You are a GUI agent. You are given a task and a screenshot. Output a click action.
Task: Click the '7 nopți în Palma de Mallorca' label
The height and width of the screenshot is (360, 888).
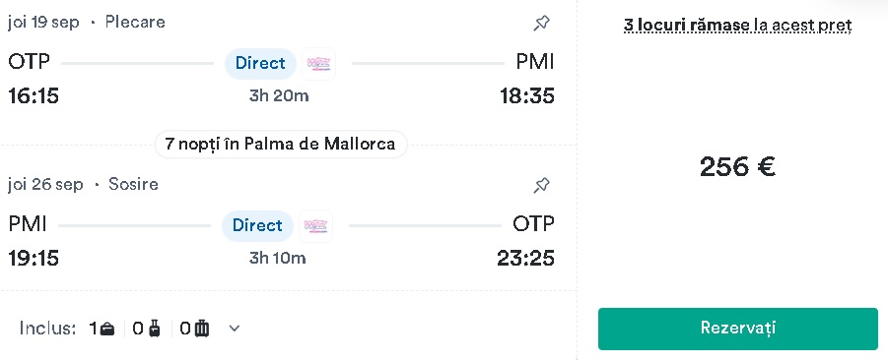coord(280,145)
